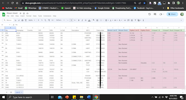Increase decimal places button
The width and height of the screenshot is (186, 100).
tap(49, 20)
